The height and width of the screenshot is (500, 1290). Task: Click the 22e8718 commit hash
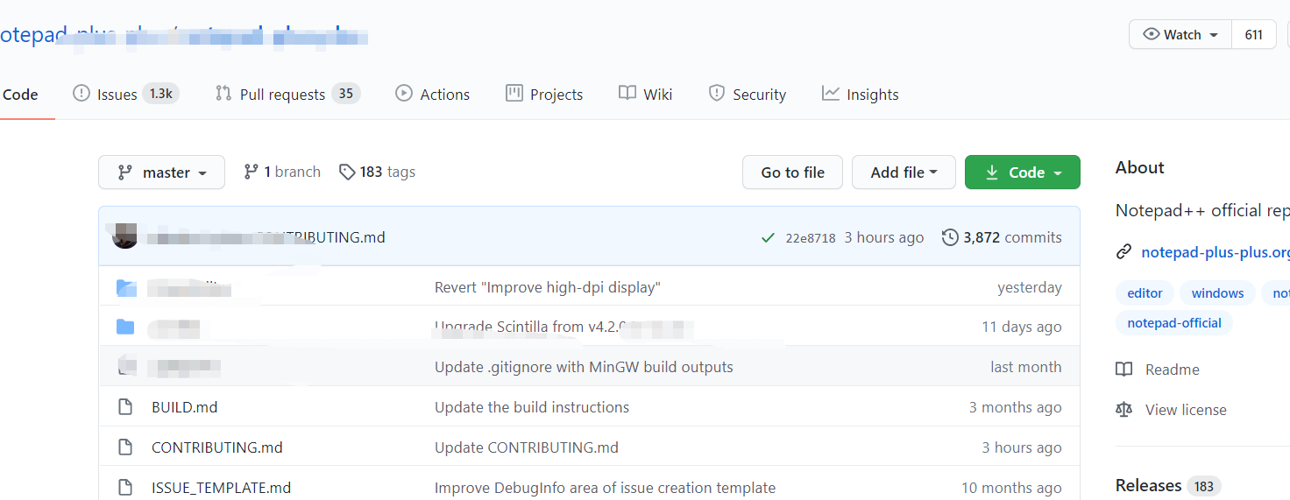click(811, 238)
